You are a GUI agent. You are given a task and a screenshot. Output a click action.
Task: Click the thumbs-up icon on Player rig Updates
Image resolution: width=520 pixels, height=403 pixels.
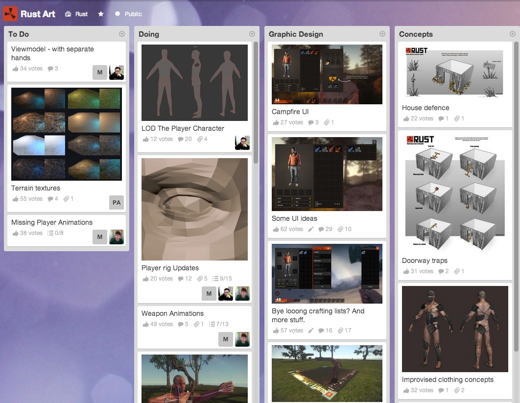tap(145, 279)
